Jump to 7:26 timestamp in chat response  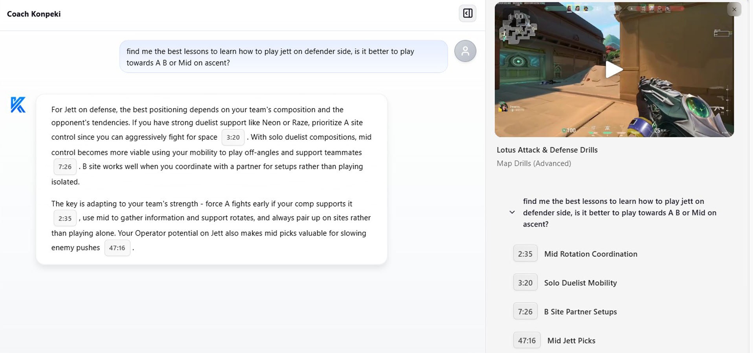pos(65,167)
